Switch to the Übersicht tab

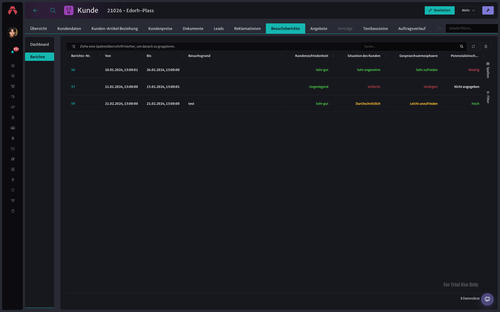39,29
